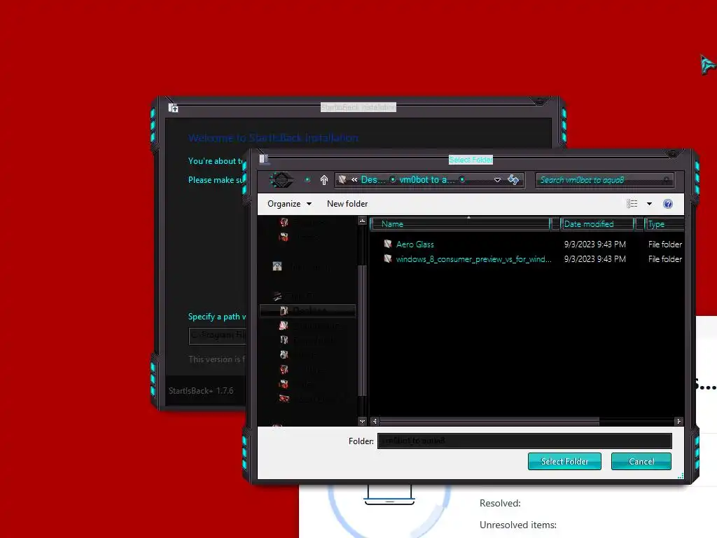Sort by the Date modified column header
The height and width of the screenshot is (538, 717).
click(597, 224)
